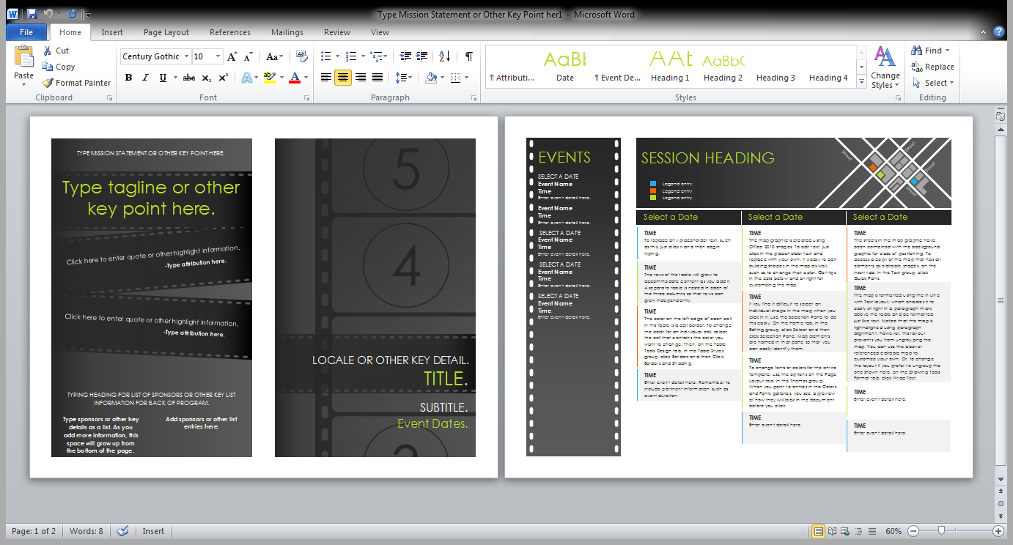
Task: Enable bold formatting
Action: (x=128, y=78)
